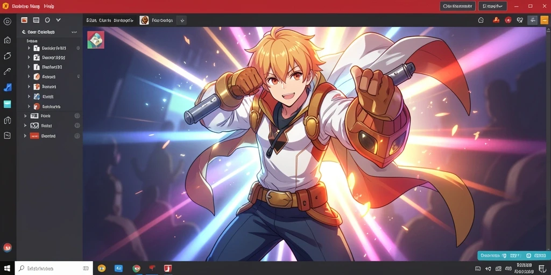Click the teal status bar at the canvas bottom right
The height and width of the screenshot is (275, 551).
[x=514, y=256]
